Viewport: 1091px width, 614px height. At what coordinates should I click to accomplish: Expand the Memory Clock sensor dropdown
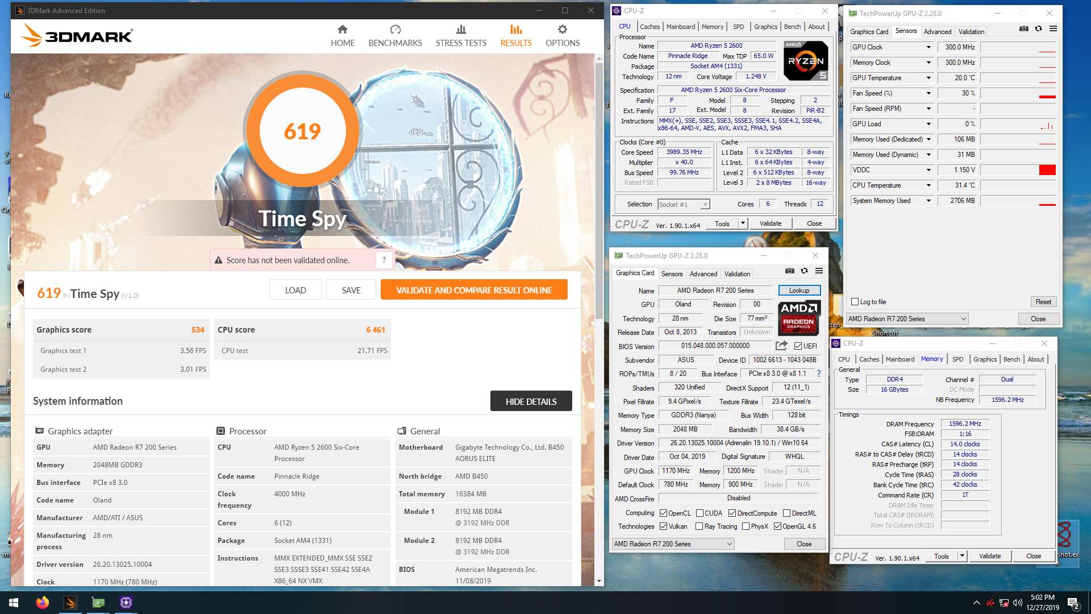pyautogui.click(x=928, y=63)
